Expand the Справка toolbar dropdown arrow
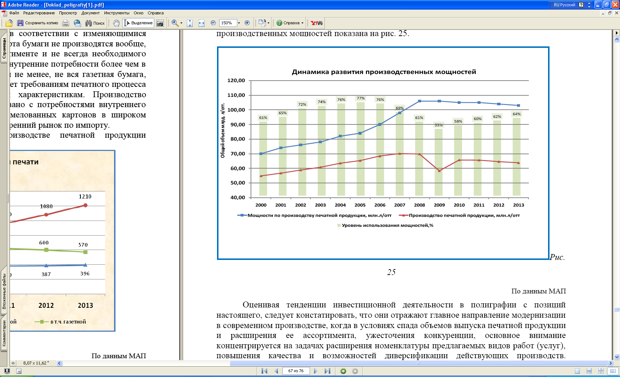 pyautogui.click(x=302, y=23)
